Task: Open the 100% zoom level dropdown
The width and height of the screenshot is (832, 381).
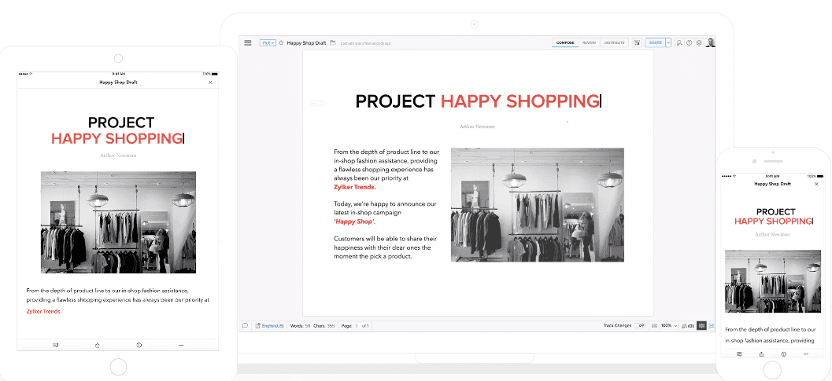Action: click(669, 325)
